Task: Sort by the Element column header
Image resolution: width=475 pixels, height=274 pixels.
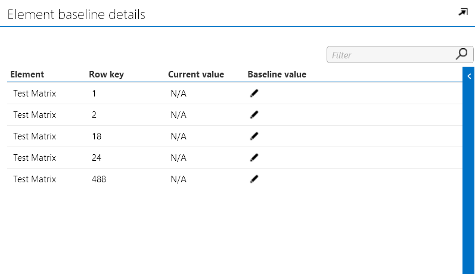Action: pyautogui.click(x=27, y=74)
